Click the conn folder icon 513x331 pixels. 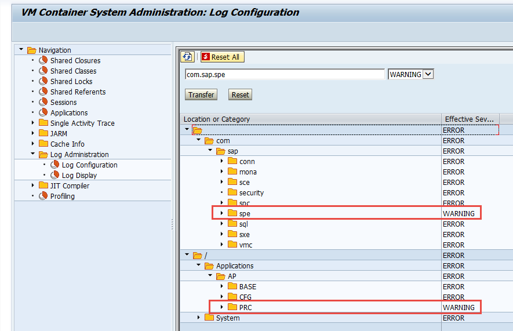232,161
